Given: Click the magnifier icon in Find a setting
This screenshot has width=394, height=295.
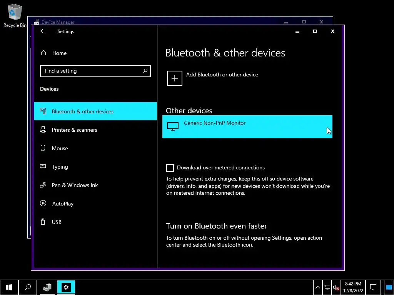Looking at the screenshot, I should [145, 71].
